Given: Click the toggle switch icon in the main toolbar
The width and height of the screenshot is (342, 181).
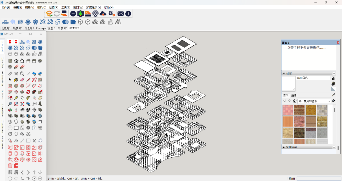Looking at the screenshot, I should 66,22.
